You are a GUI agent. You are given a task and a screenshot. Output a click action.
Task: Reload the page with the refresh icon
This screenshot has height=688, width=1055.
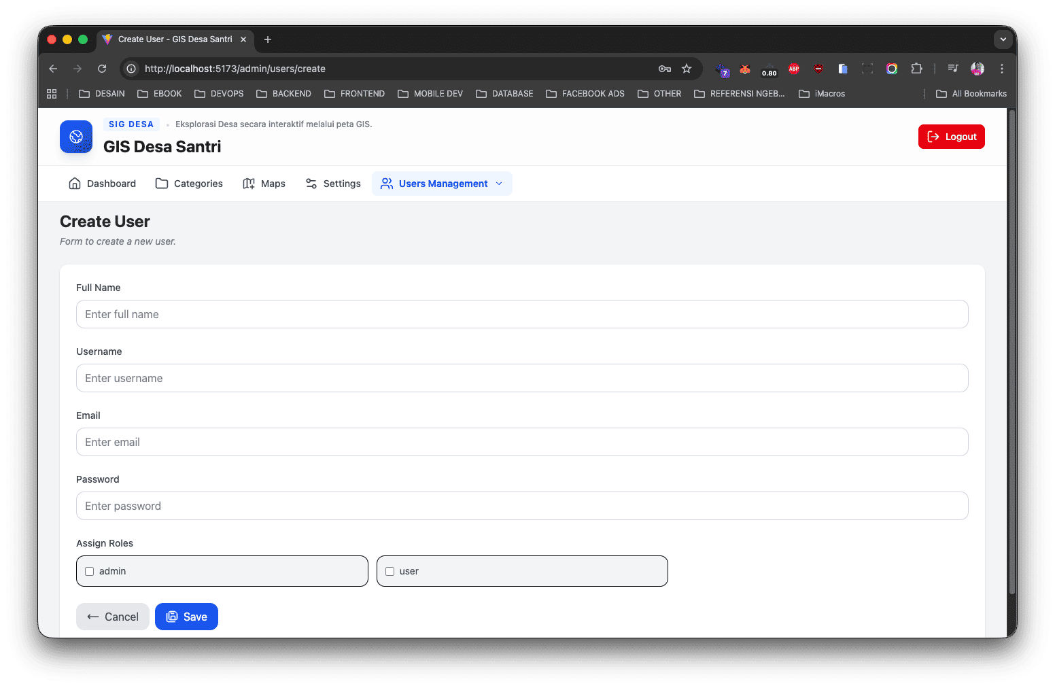click(102, 69)
